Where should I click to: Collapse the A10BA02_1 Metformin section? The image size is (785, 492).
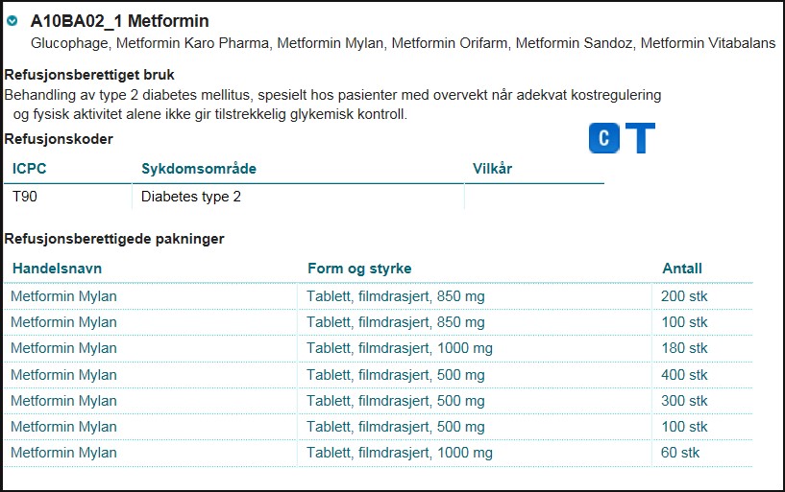tap(12, 21)
